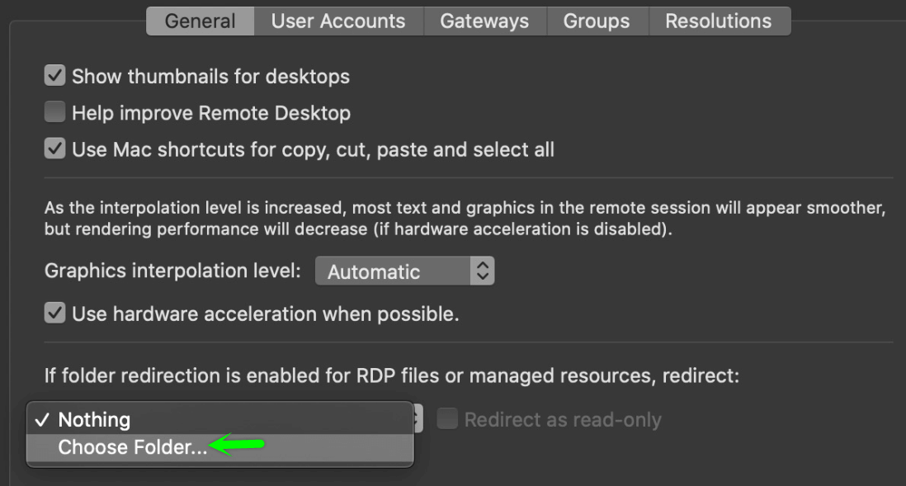Switch to the General tab

[200, 21]
